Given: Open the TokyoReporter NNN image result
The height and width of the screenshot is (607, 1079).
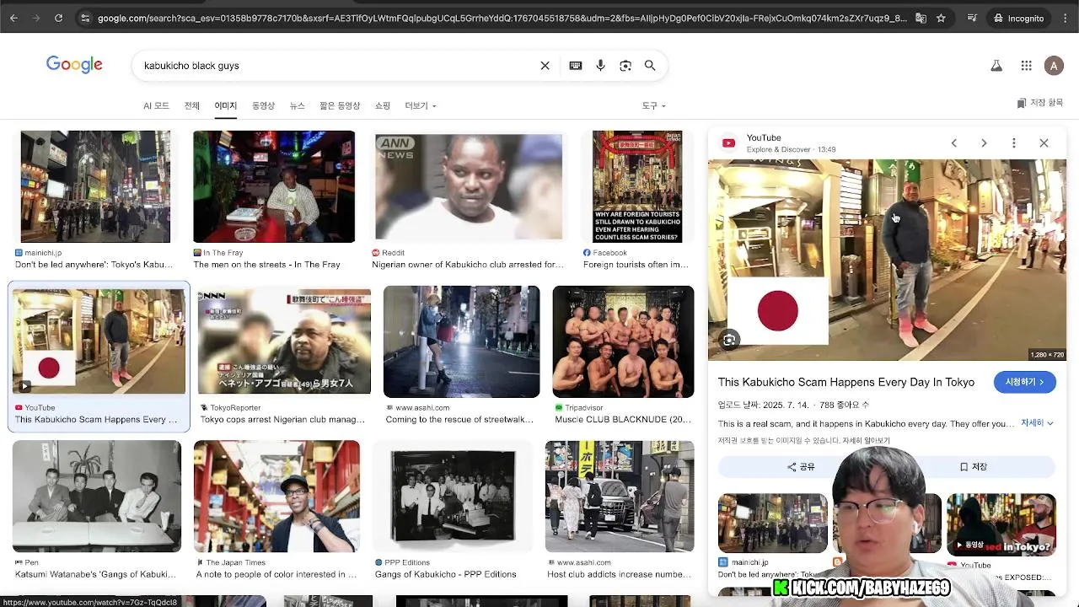Looking at the screenshot, I should click(284, 341).
